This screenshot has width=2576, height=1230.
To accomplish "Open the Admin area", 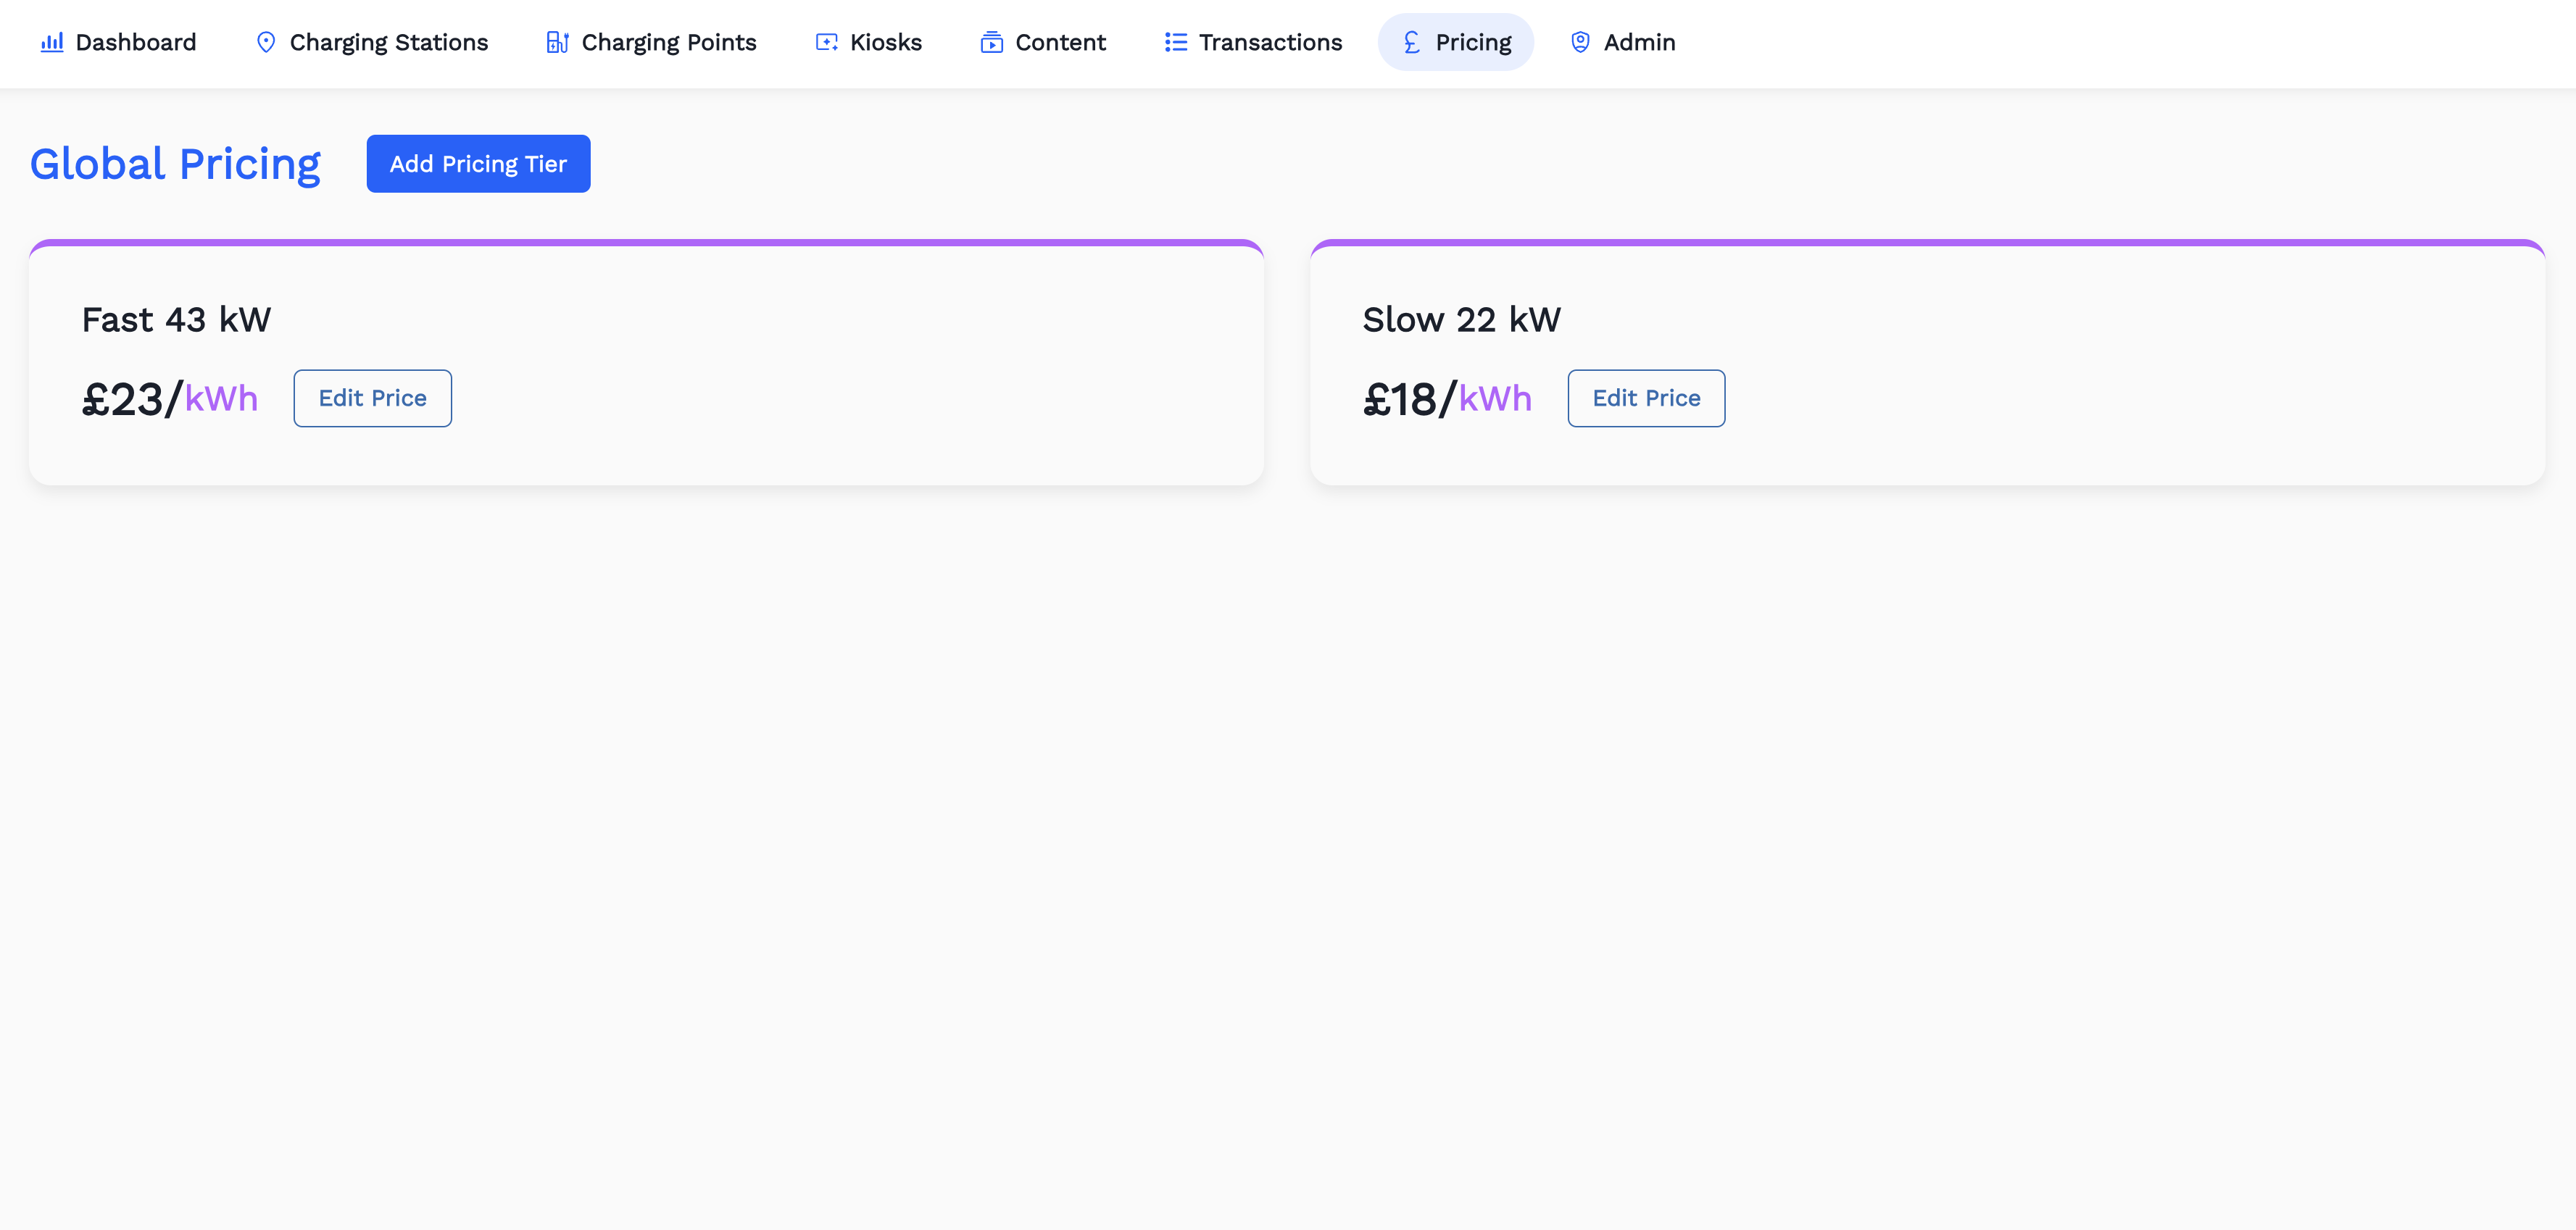I will coord(1639,42).
